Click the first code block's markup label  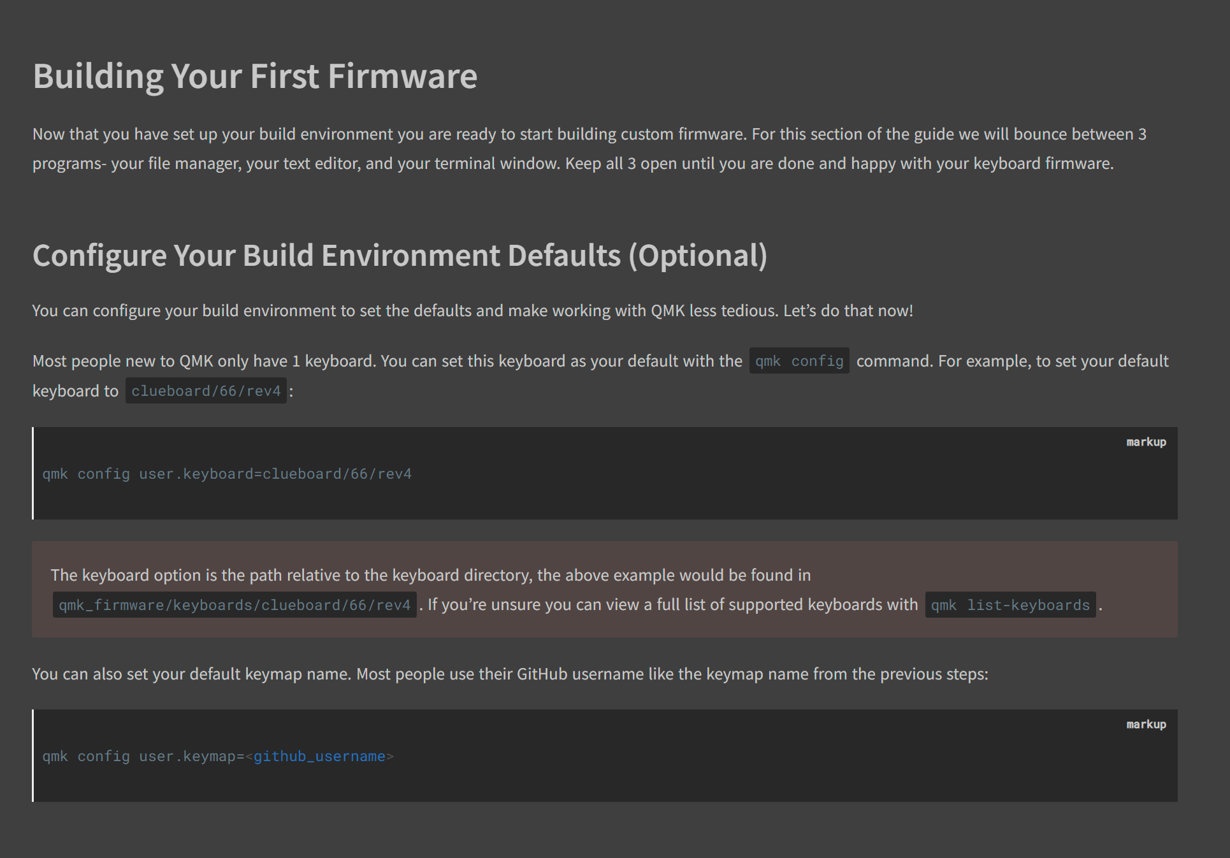pos(1145,442)
